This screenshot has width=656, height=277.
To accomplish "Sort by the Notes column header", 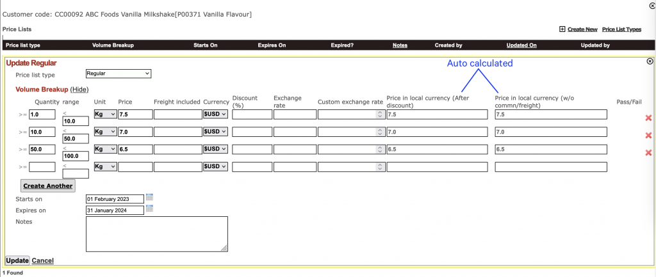I will click(x=400, y=45).
